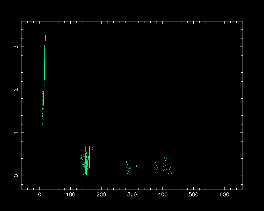The width and height of the screenshot is (264, 211).
Task: Click the x-axis label 300
Action: coord(132,195)
